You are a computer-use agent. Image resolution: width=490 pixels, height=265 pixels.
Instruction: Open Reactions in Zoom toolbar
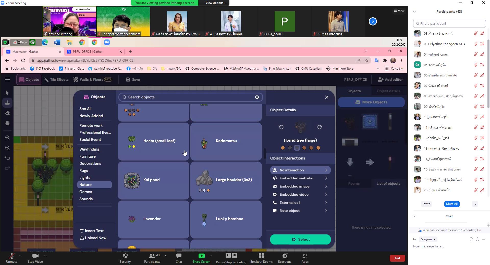(285, 258)
